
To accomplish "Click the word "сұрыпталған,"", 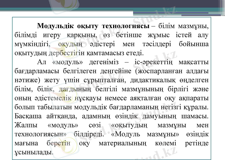I will (x=105, y=80).
